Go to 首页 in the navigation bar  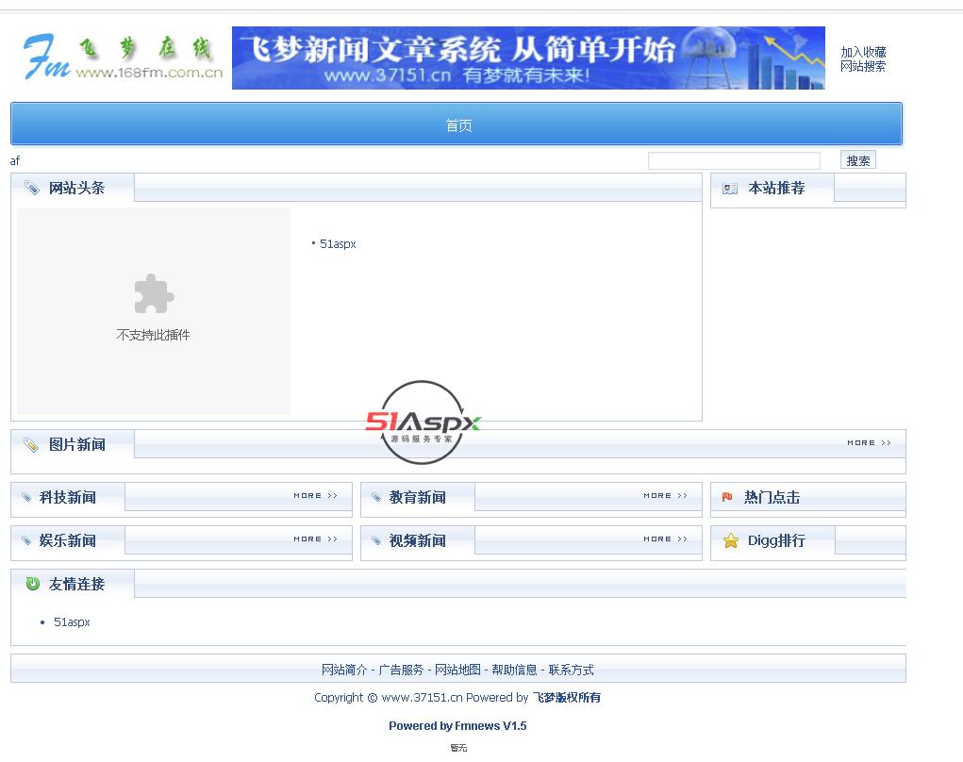458,125
